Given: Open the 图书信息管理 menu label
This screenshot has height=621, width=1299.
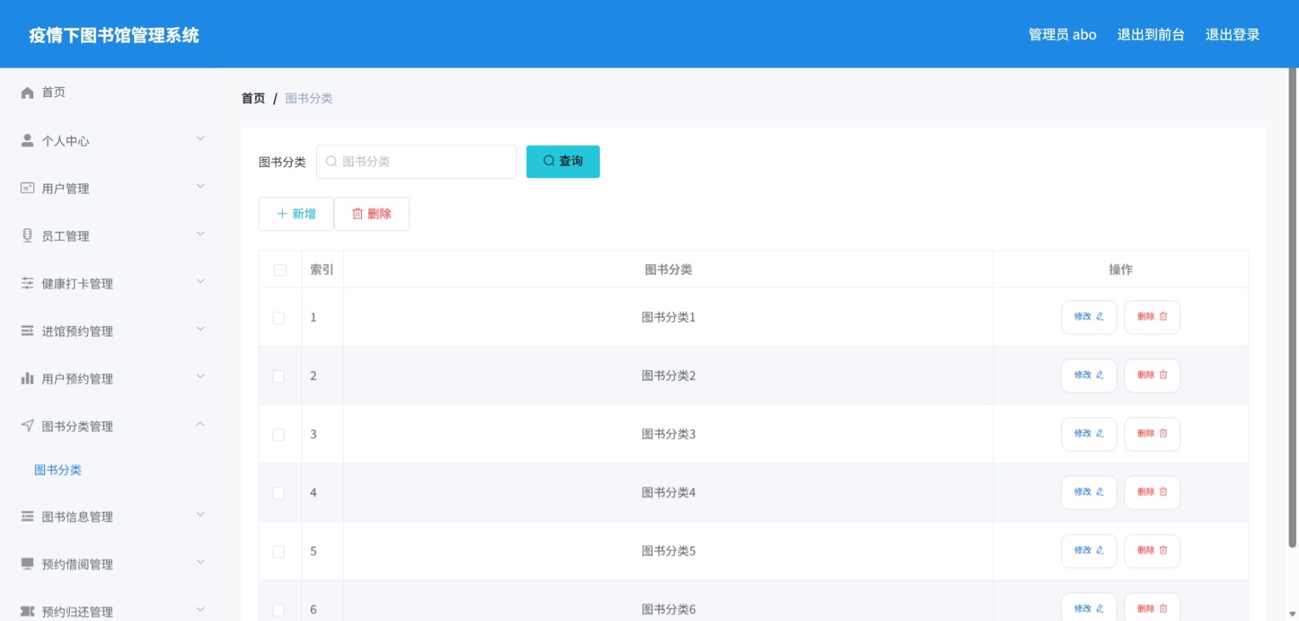Looking at the screenshot, I should click(77, 517).
